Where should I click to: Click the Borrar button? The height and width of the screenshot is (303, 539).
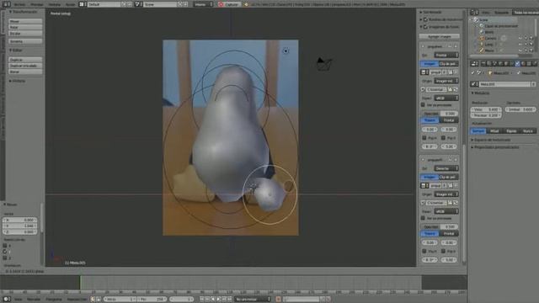pyautogui.click(x=25, y=72)
